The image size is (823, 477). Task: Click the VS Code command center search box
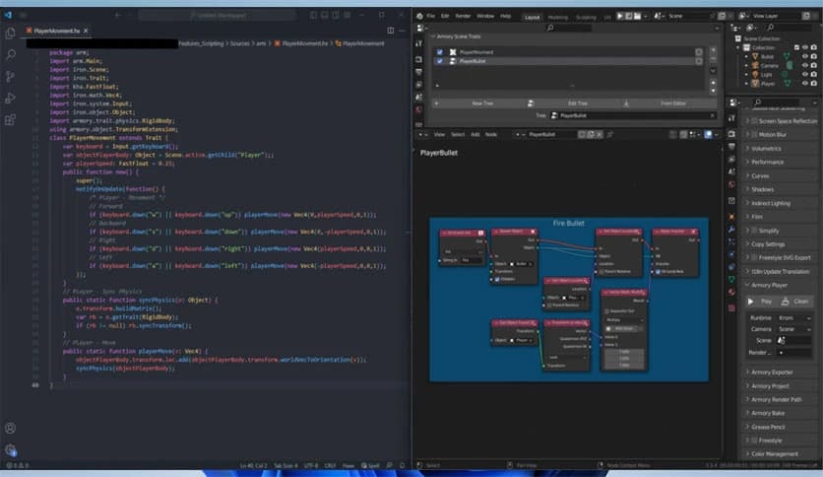pos(218,15)
